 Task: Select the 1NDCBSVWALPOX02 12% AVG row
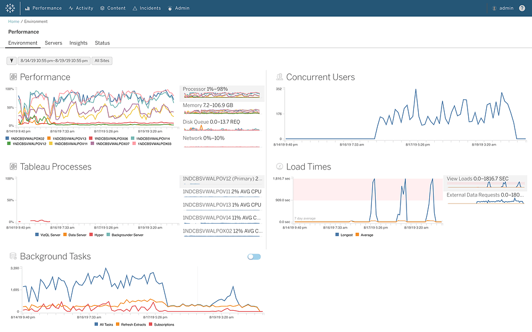(x=222, y=233)
